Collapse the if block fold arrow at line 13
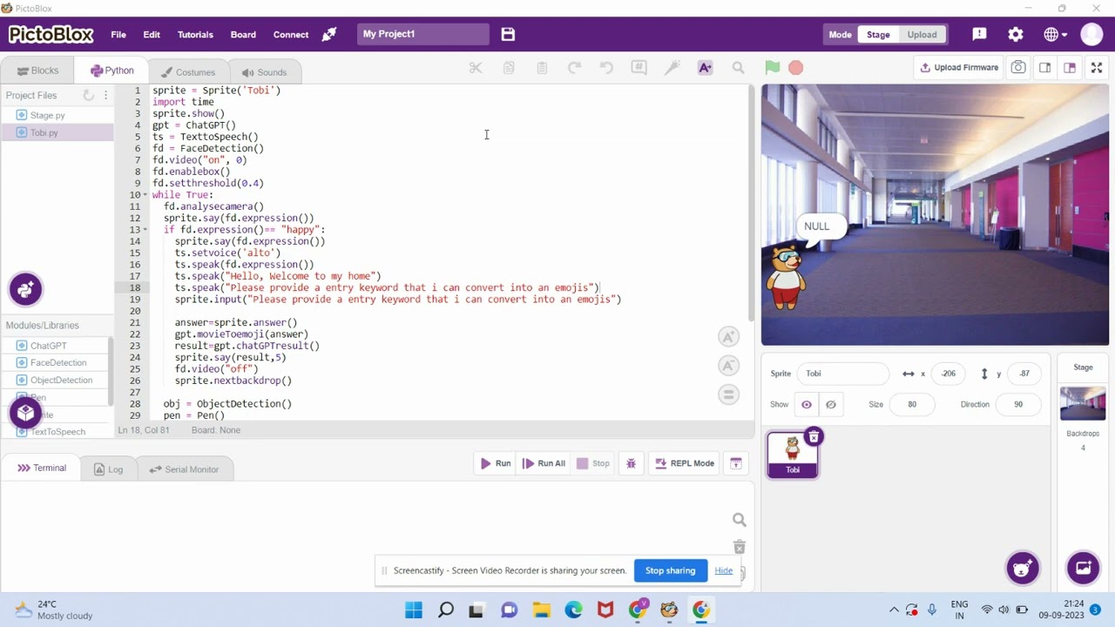This screenshot has height=627, width=1115. (145, 230)
